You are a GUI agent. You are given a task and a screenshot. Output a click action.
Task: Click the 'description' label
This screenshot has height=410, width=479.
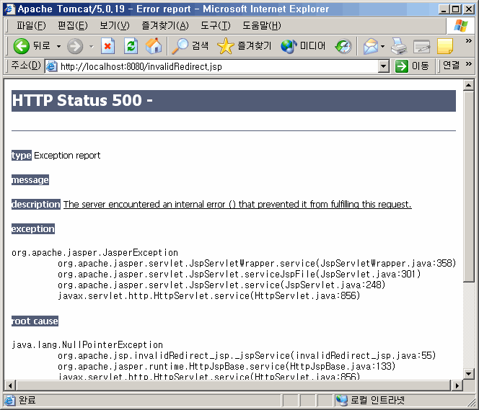point(36,204)
